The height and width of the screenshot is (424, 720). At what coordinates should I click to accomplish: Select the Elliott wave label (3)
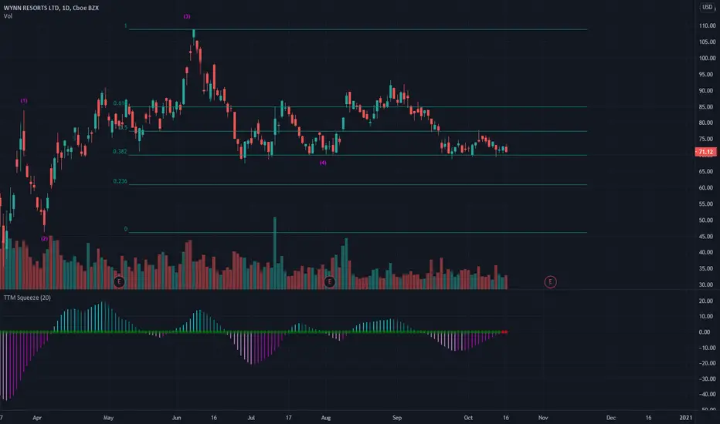186,16
